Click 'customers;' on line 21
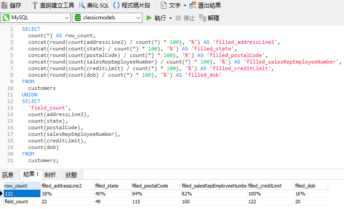This screenshot has width=344, height=209. 43,160
